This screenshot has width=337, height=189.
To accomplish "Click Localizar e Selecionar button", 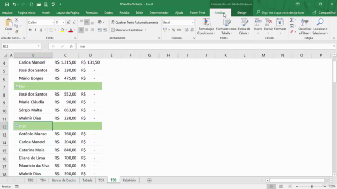I will click(320, 27).
